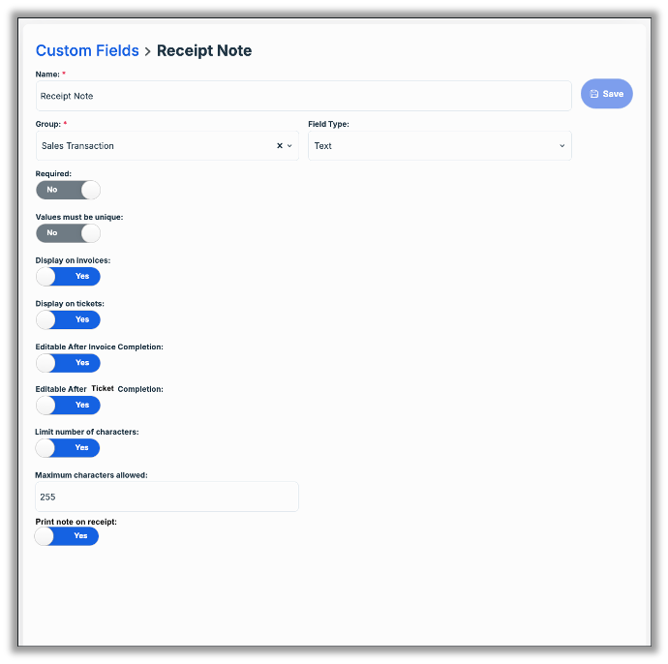
Task: Click the Save button label
Action: (x=613, y=94)
